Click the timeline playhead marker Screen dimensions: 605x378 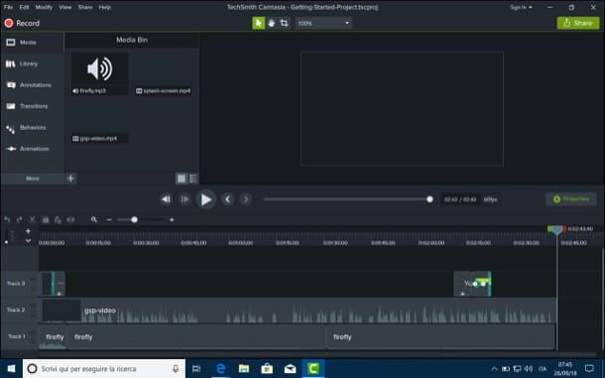pyautogui.click(x=556, y=230)
